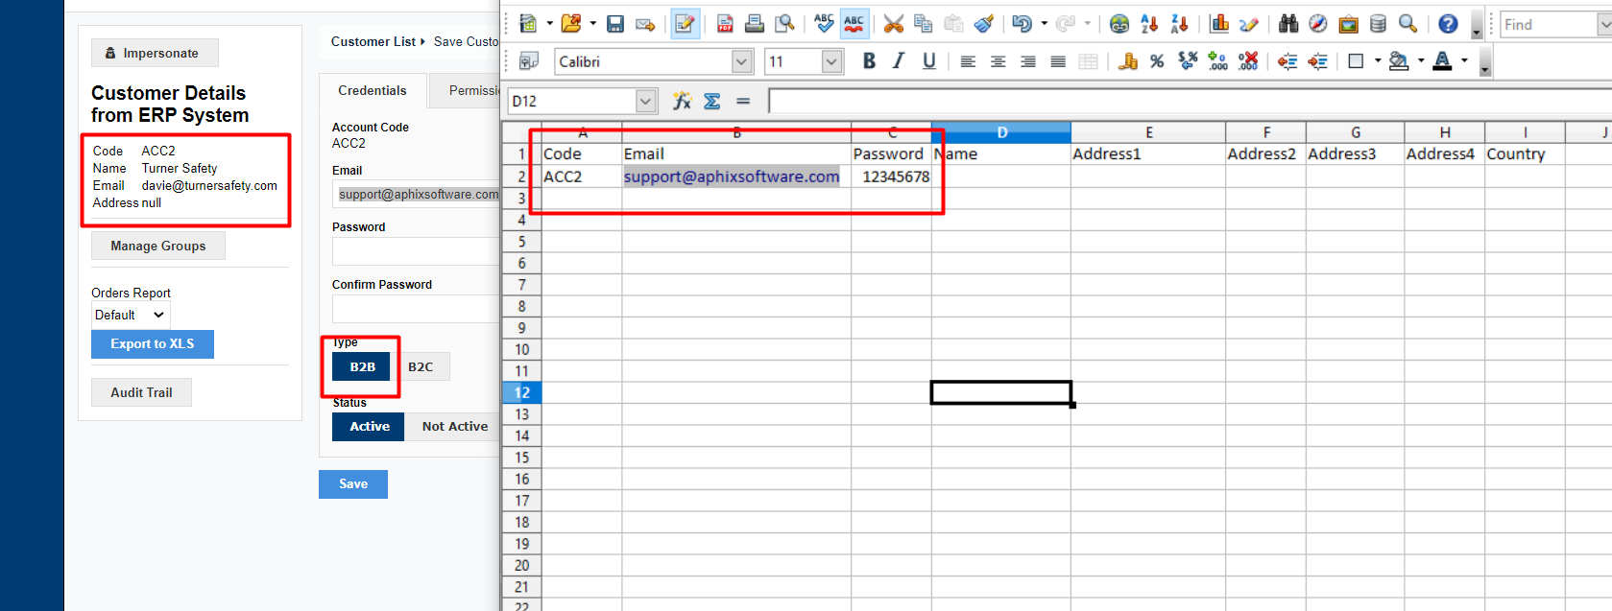Toggle AutoSpellcheck red-underline ABC icon
The width and height of the screenshot is (1612, 611).
point(854,24)
